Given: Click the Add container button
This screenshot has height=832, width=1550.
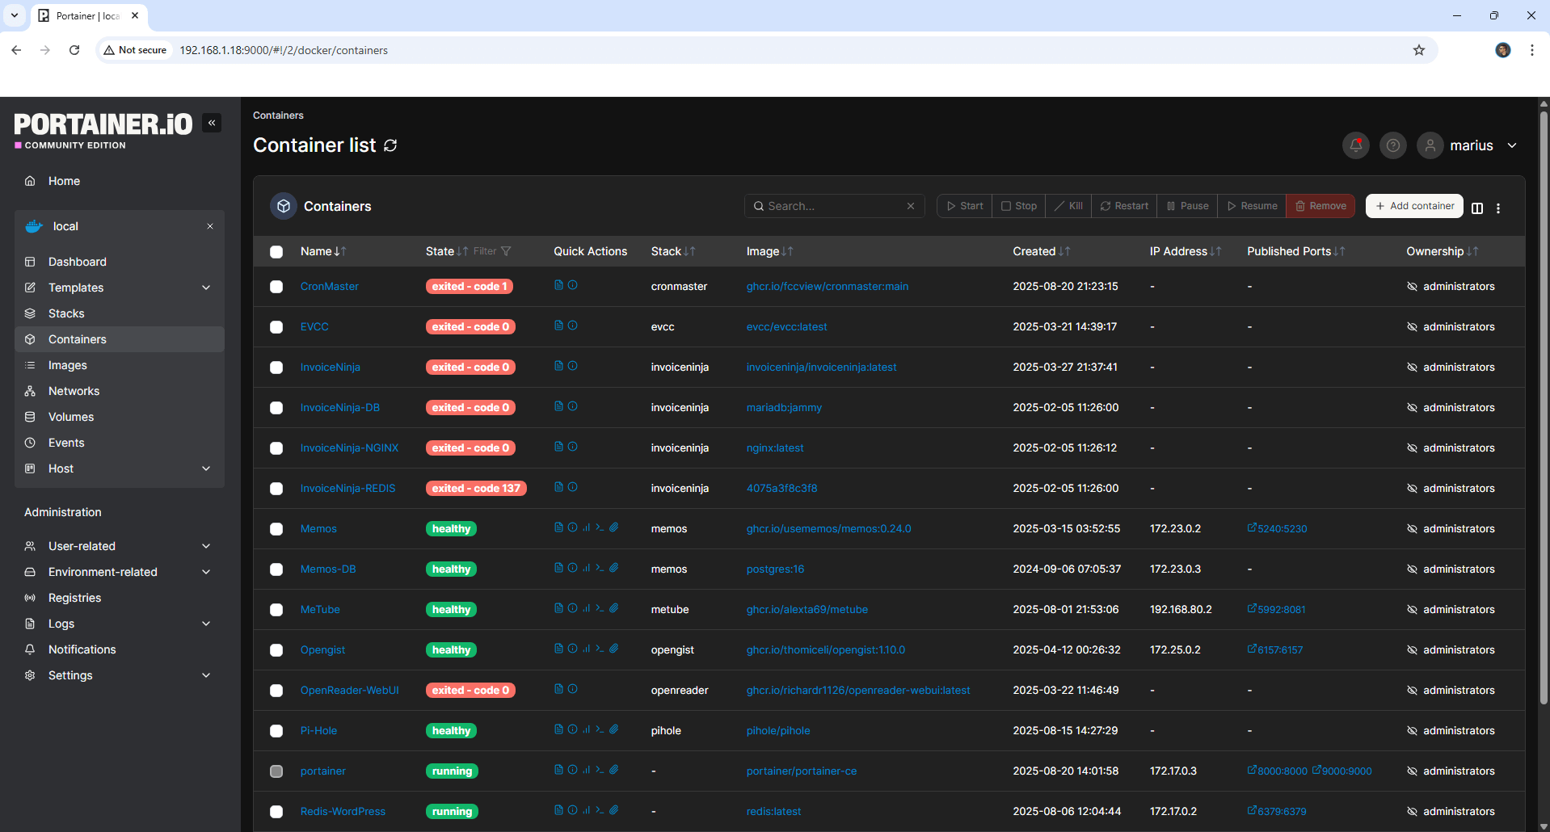Looking at the screenshot, I should [x=1414, y=206].
